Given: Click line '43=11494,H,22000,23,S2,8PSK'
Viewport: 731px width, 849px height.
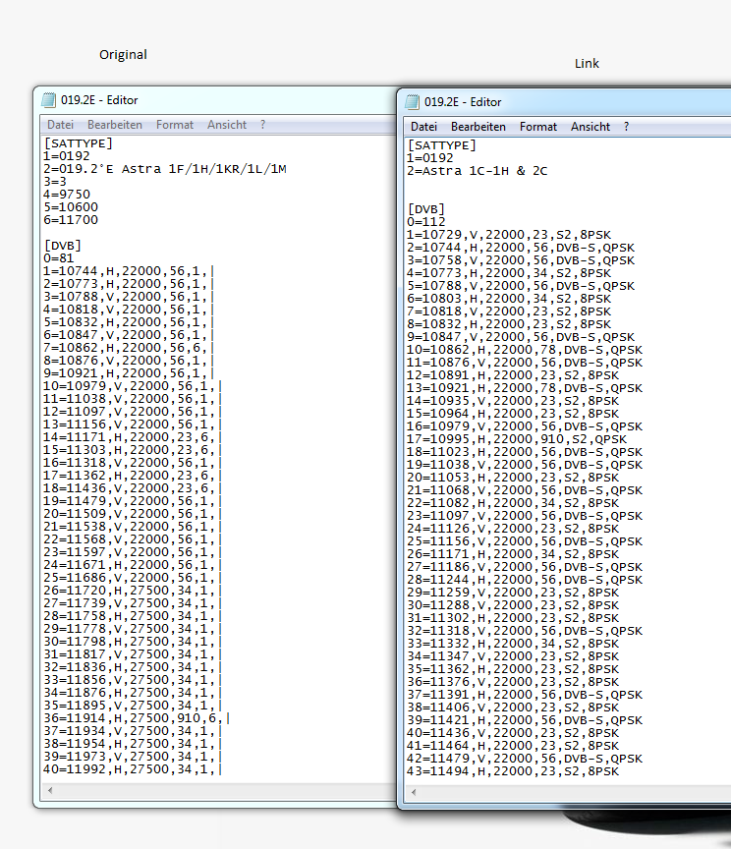Looking at the screenshot, I should point(513,771).
